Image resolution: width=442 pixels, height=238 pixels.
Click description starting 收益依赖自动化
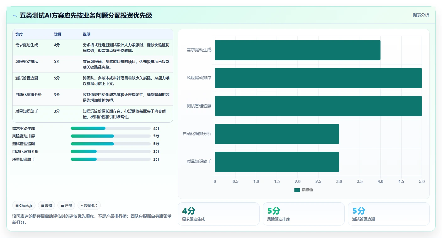pos(126,97)
